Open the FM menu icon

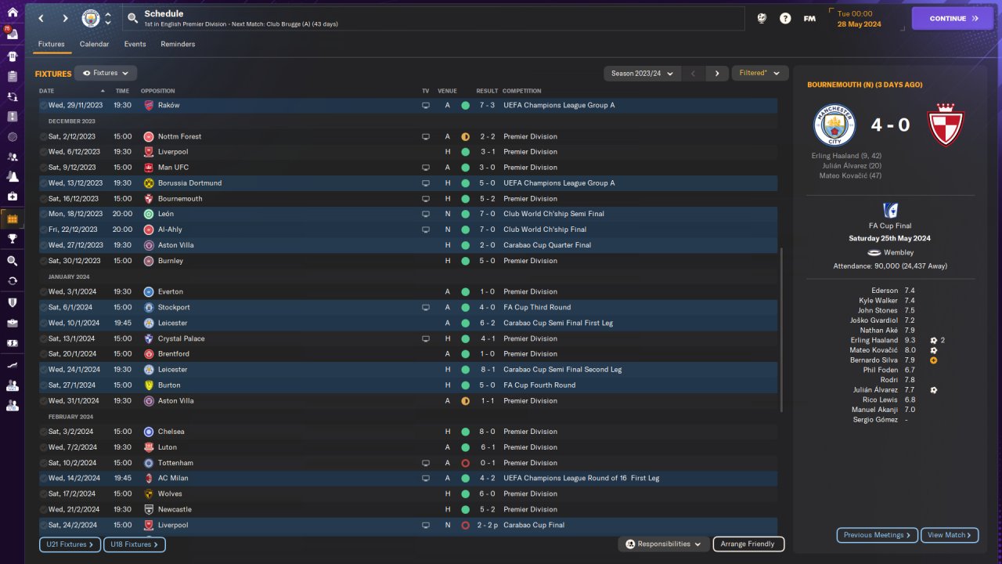coord(809,18)
